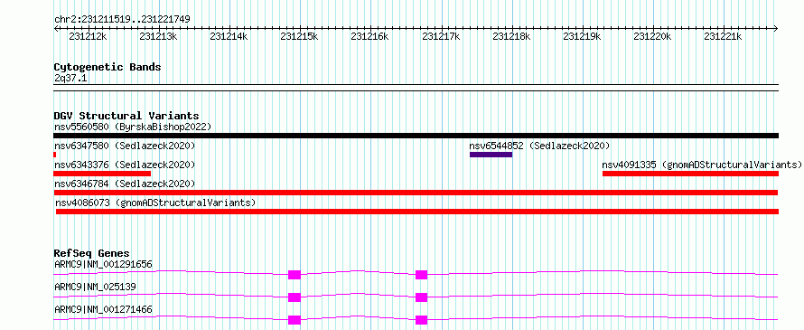Click ruler tick label 231212k
This screenshot has width=804, height=330.
click(88, 36)
